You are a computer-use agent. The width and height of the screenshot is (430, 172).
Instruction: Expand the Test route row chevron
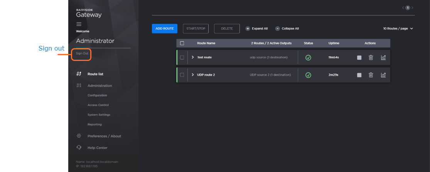(193, 57)
